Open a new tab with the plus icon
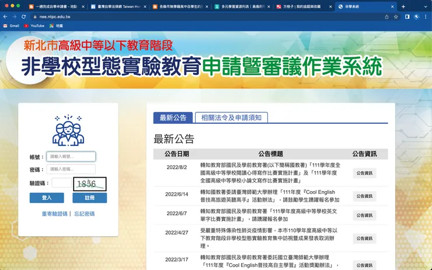 (403, 6)
